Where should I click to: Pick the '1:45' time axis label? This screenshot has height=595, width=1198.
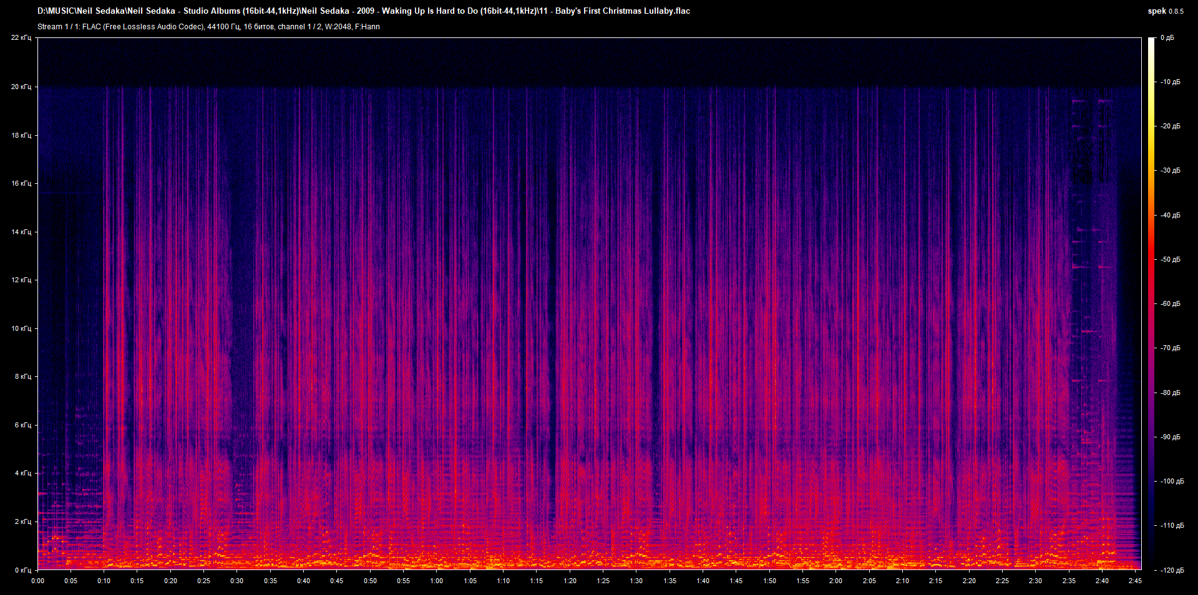736,581
